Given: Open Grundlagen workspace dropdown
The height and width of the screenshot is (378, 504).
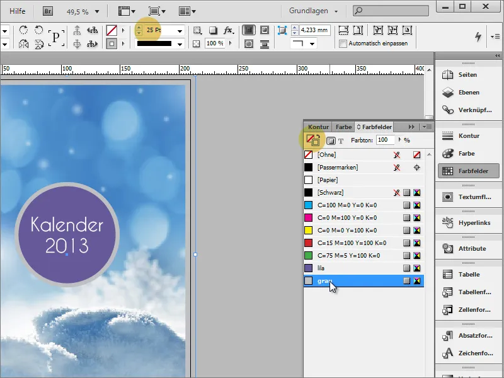Looking at the screenshot, I should [x=313, y=11].
